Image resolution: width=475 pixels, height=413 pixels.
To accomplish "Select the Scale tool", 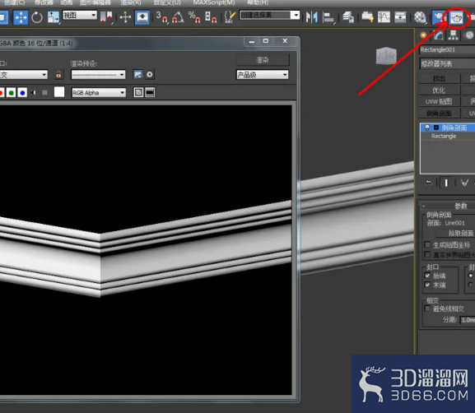I will pyautogui.click(x=54, y=17).
